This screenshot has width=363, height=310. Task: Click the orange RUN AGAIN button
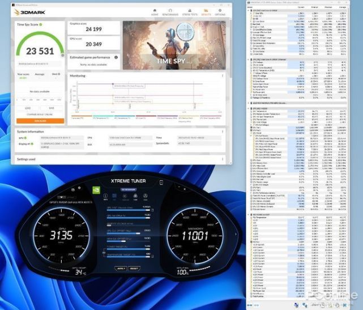pos(40,121)
